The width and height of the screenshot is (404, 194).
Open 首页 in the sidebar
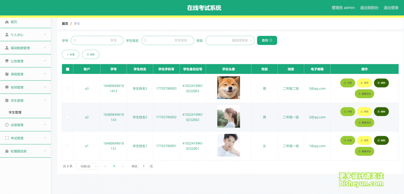coord(25,22)
